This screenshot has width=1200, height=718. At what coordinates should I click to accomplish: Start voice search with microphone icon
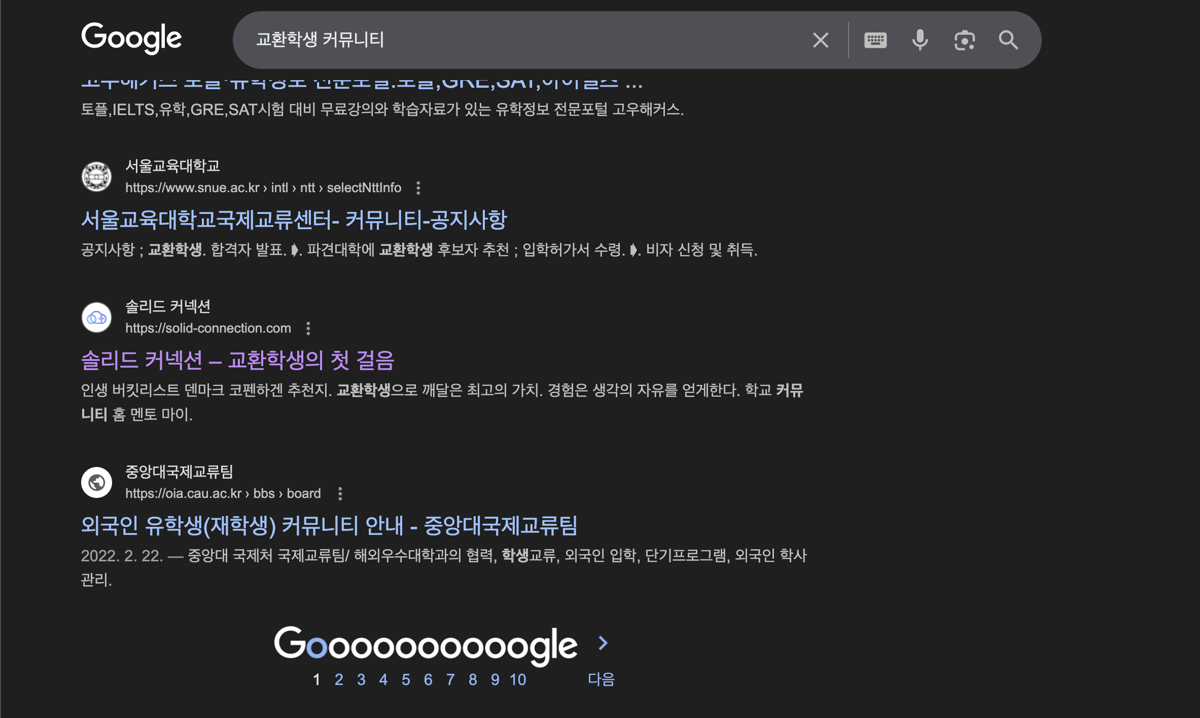920,40
